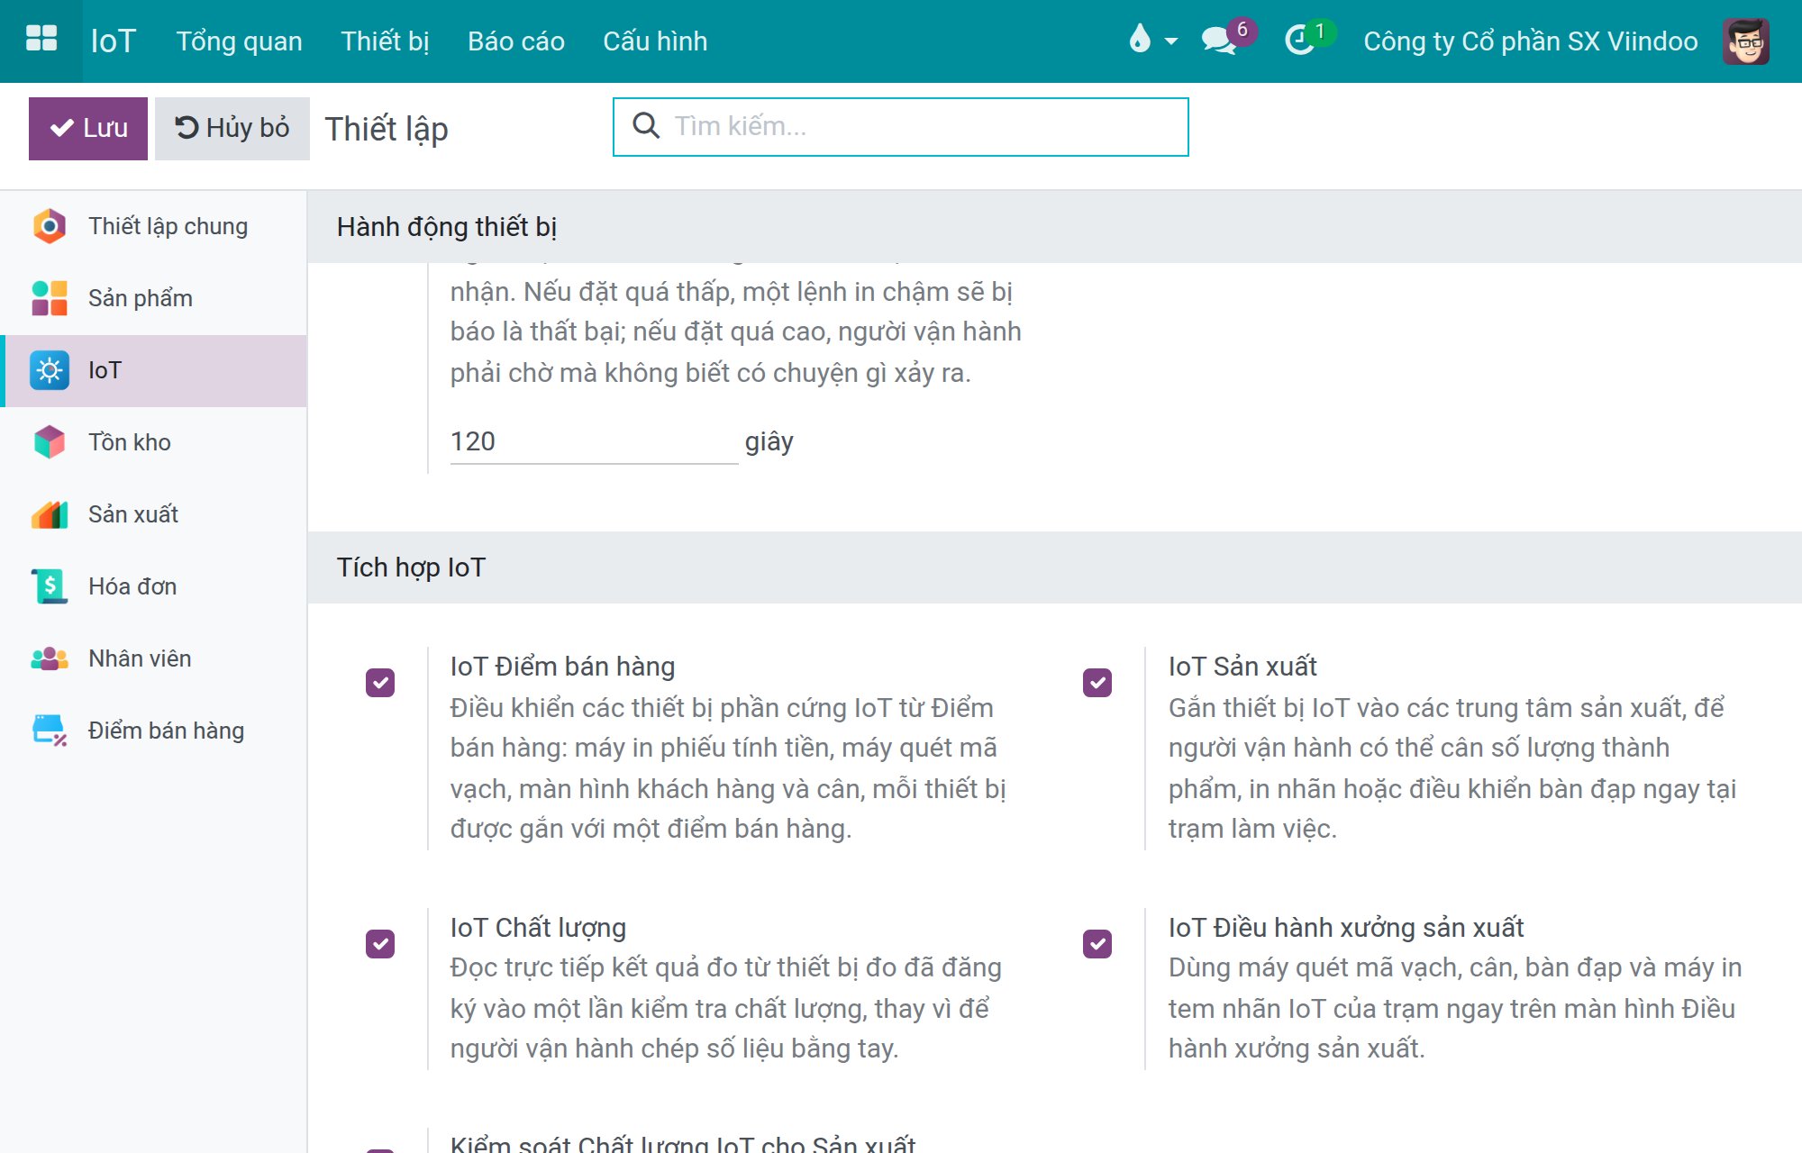Open the activities clock icon with 1 badge
1802x1153 pixels.
coord(1299,41)
